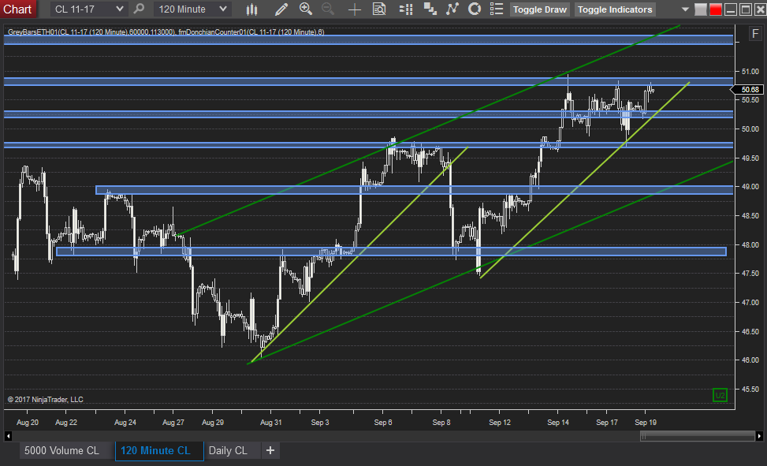Click the grey link color swatch
Viewport: 767px width, 466px height.
click(x=701, y=9)
